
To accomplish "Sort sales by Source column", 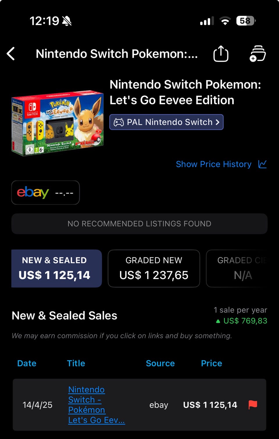I will tap(160, 363).
